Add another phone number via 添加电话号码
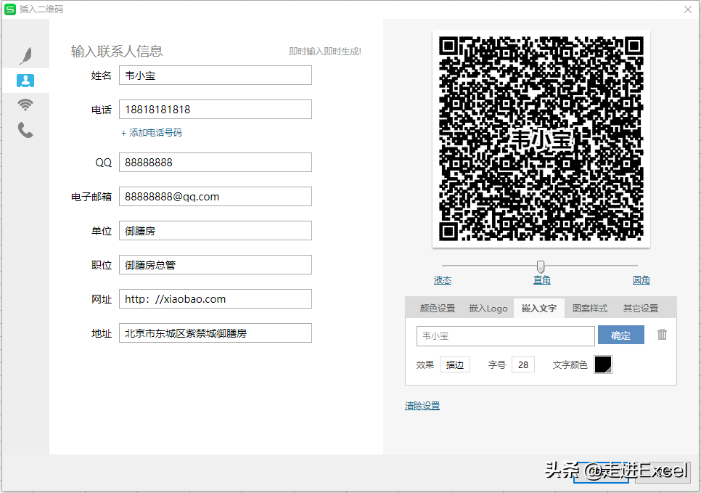701x493 pixels. (152, 132)
